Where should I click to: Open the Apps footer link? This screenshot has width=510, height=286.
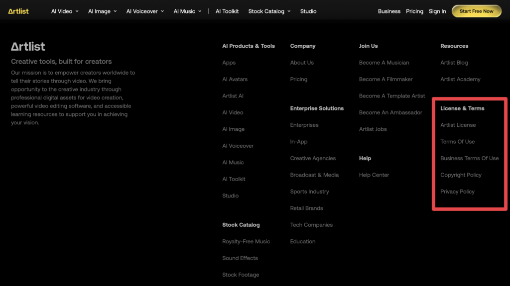(229, 62)
